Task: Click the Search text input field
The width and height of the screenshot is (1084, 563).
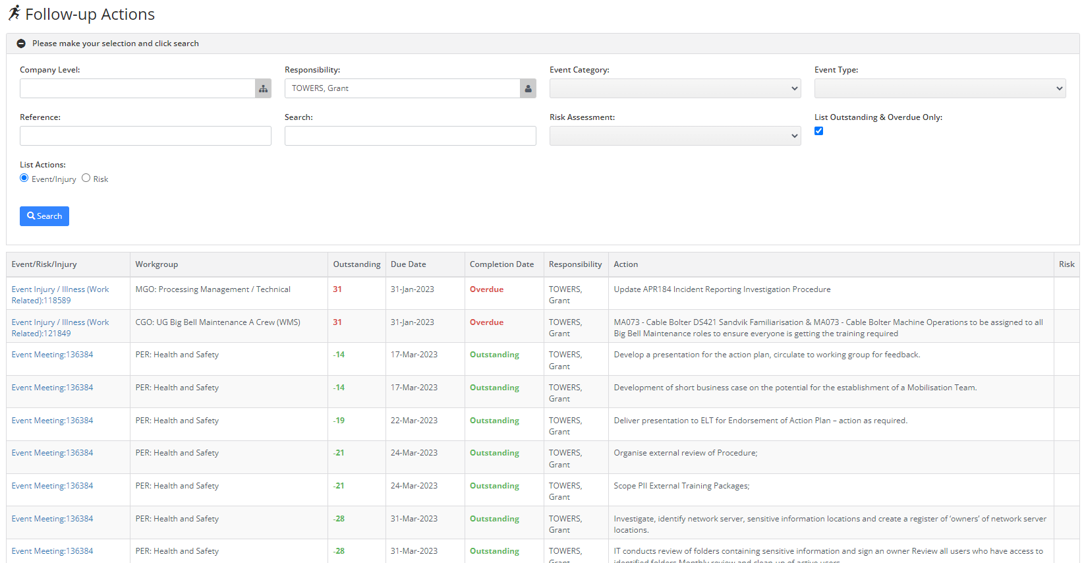Action: point(410,136)
